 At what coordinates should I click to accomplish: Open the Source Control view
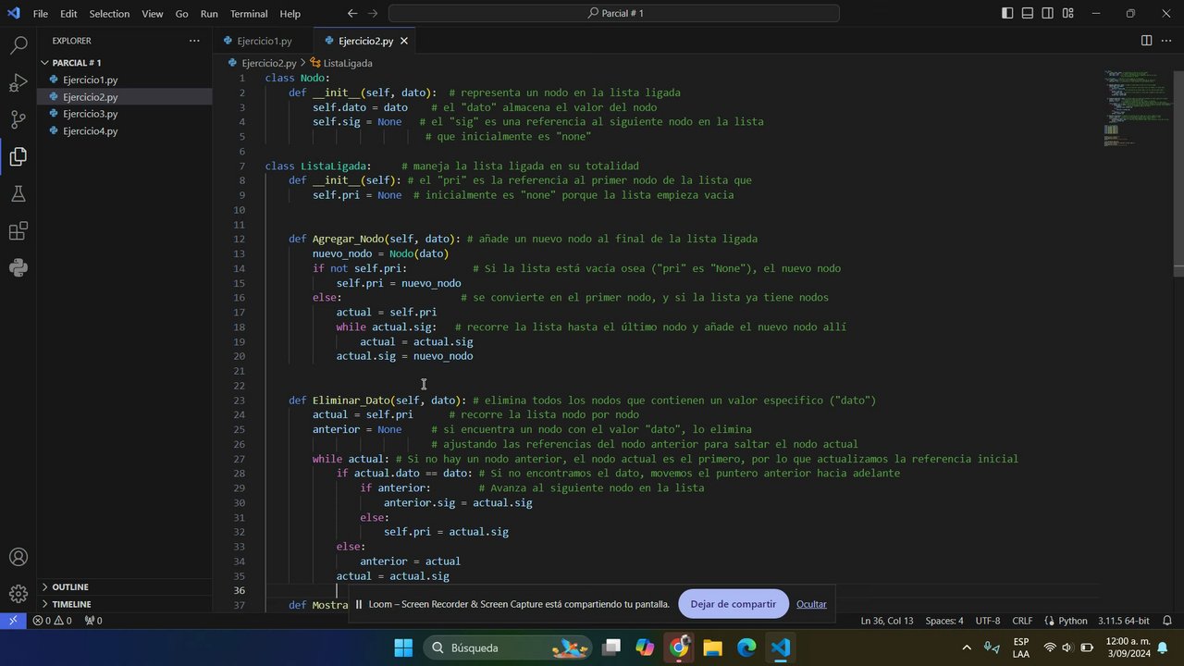18,119
